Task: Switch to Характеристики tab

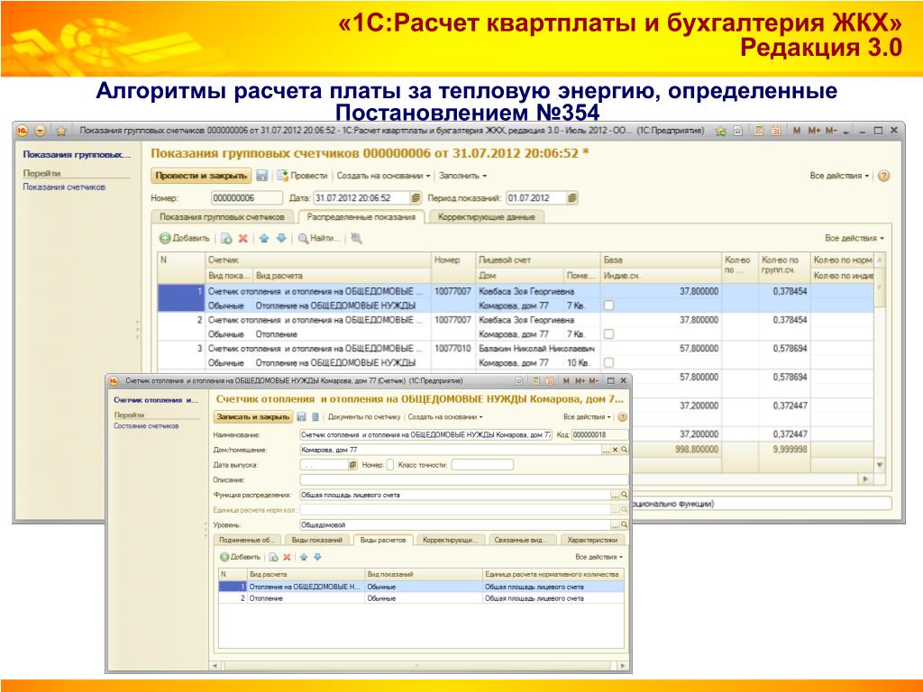Action: point(592,540)
